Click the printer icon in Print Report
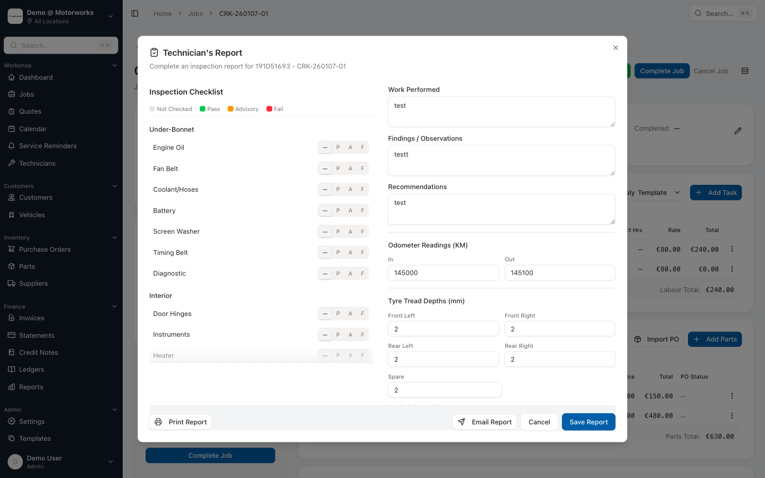This screenshot has height=478, width=765. 158,422
